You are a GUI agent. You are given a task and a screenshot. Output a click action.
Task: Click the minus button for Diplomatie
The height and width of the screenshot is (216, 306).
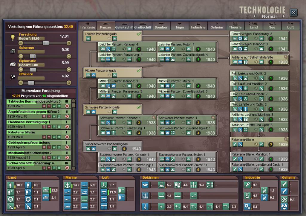(21, 69)
